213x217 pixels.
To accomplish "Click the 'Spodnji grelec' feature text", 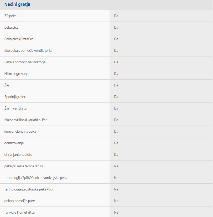I will [15, 97].
